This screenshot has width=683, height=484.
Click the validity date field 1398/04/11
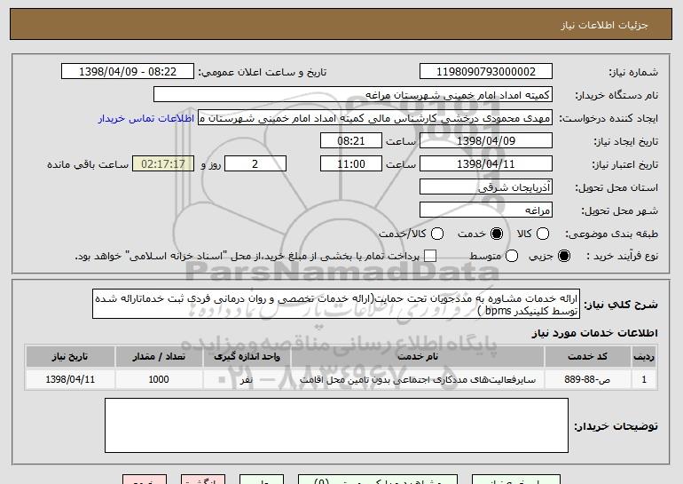point(484,164)
